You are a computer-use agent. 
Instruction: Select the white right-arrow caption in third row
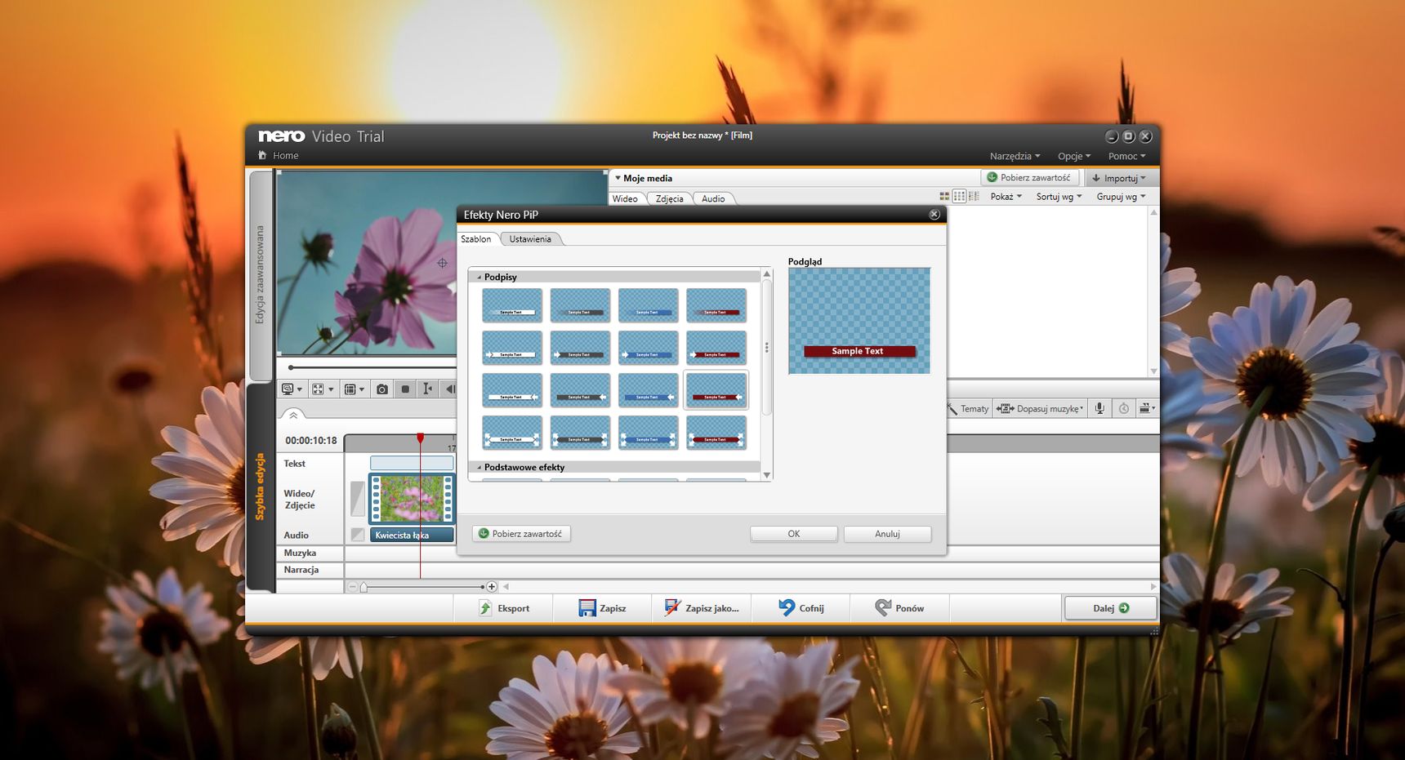pyautogui.click(x=512, y=390)
